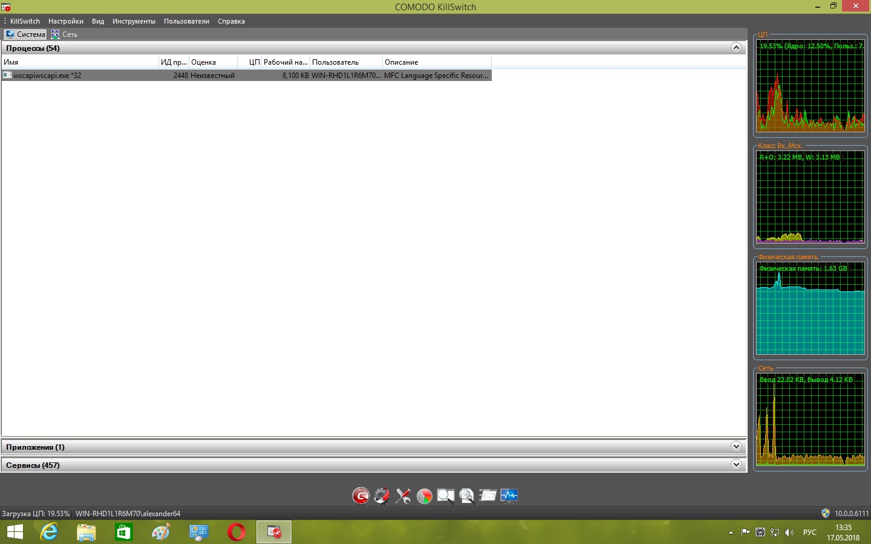The image size is (871, 544).
Task: Click the РУС language indicator
Action: click(x=809, y=533)
